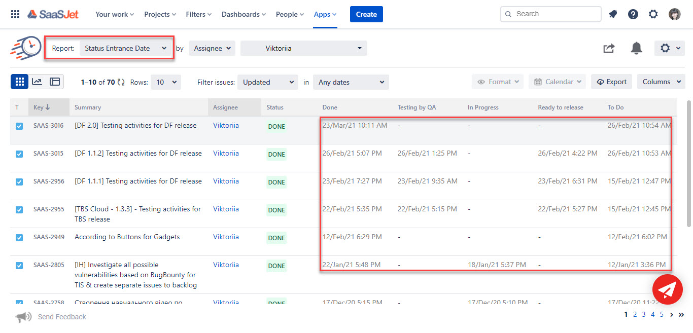This screenshot has width=693, height=333.
Task: Open the Columns selection dropdown
Action: tap(661, 82)
